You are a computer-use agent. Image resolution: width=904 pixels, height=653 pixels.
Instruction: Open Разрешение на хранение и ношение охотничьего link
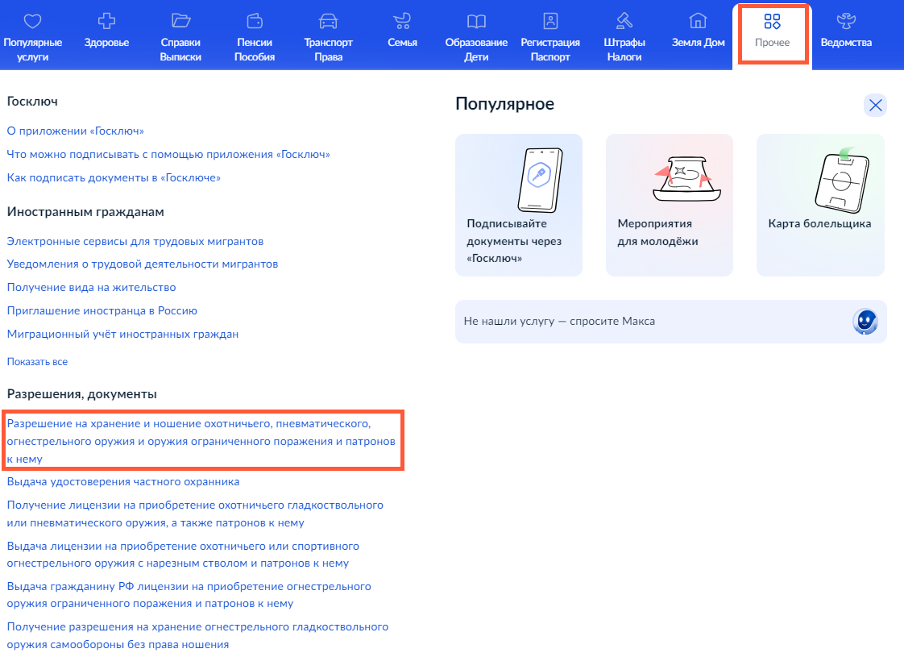(x=201, y=441)
